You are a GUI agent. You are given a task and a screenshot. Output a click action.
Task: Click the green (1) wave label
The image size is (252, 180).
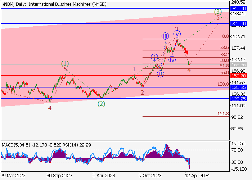65,64
